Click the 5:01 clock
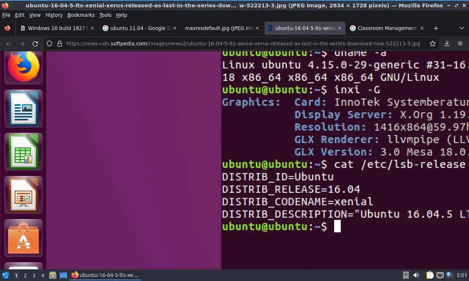 (x=462, y=275)
